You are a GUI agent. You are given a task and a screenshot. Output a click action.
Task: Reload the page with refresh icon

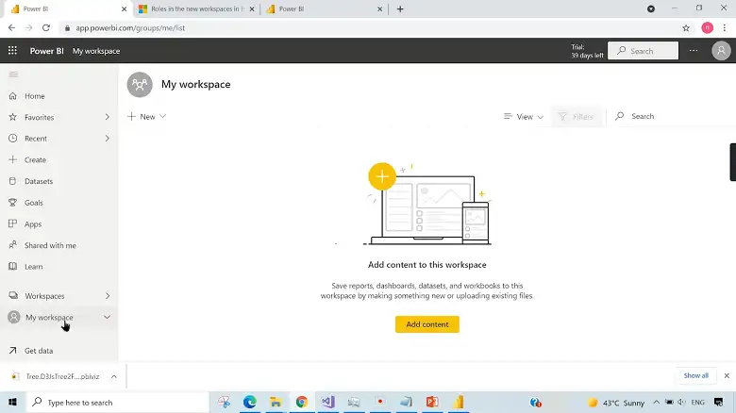[46, 28]
